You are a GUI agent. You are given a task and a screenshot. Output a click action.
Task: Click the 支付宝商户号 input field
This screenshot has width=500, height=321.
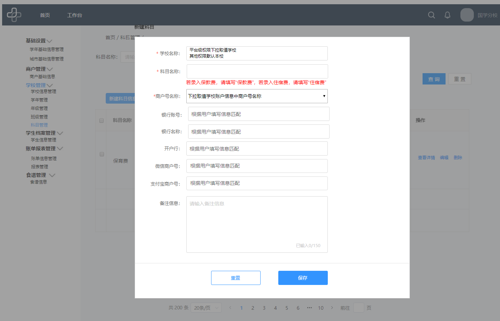click(257, 183)
